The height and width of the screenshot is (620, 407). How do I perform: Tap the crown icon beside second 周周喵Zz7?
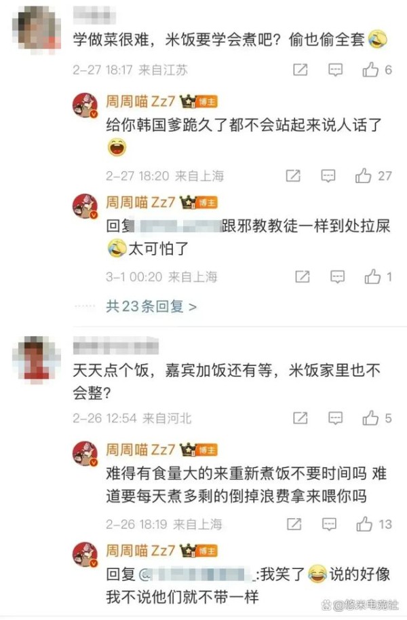pyautogui.click(x=187, y=202)
